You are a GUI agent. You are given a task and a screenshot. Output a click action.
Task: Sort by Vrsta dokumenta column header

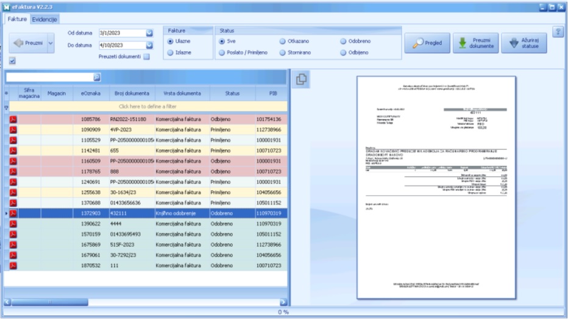[182, 93]
